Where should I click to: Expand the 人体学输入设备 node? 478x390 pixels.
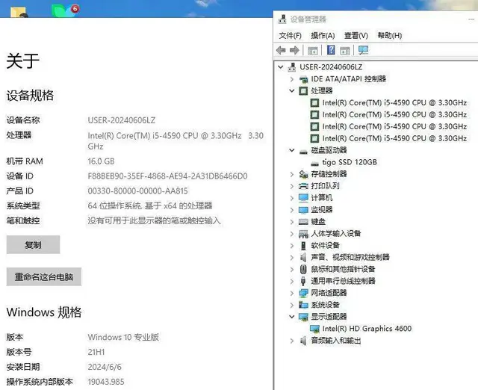(292, 234)
